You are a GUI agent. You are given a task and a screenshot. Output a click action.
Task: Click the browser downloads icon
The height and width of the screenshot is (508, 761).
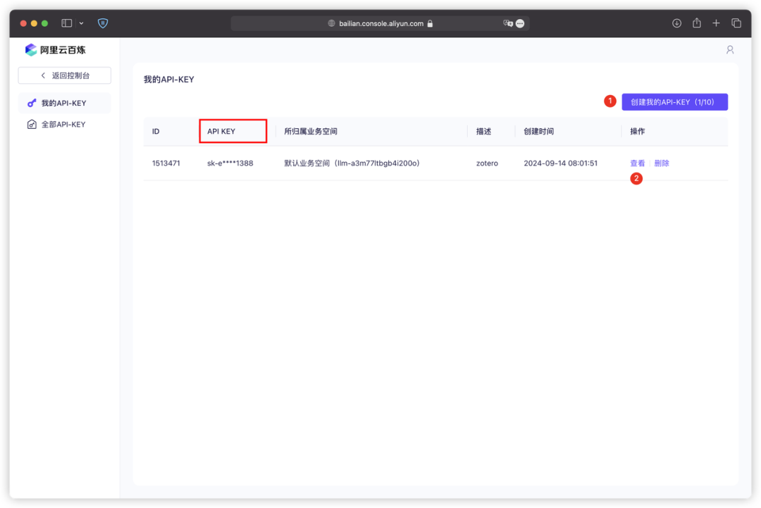[x=676, y=23]
